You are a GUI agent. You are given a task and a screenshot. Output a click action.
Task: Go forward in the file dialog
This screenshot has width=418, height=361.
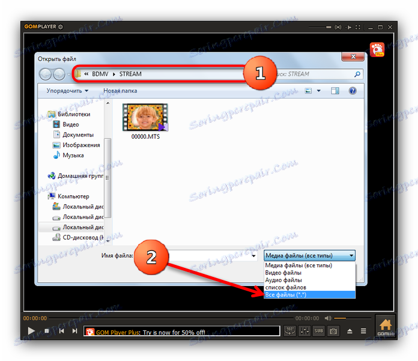(x=59, y=74)
